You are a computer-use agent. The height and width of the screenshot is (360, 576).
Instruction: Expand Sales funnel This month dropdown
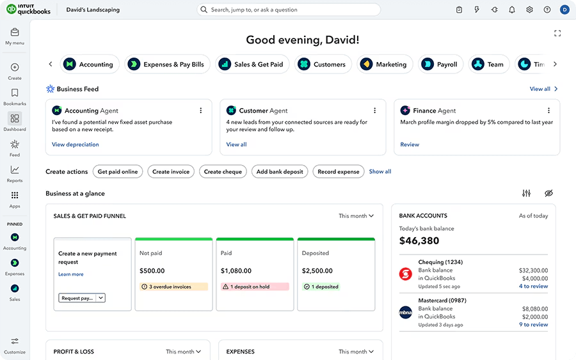tap(356, 216)
